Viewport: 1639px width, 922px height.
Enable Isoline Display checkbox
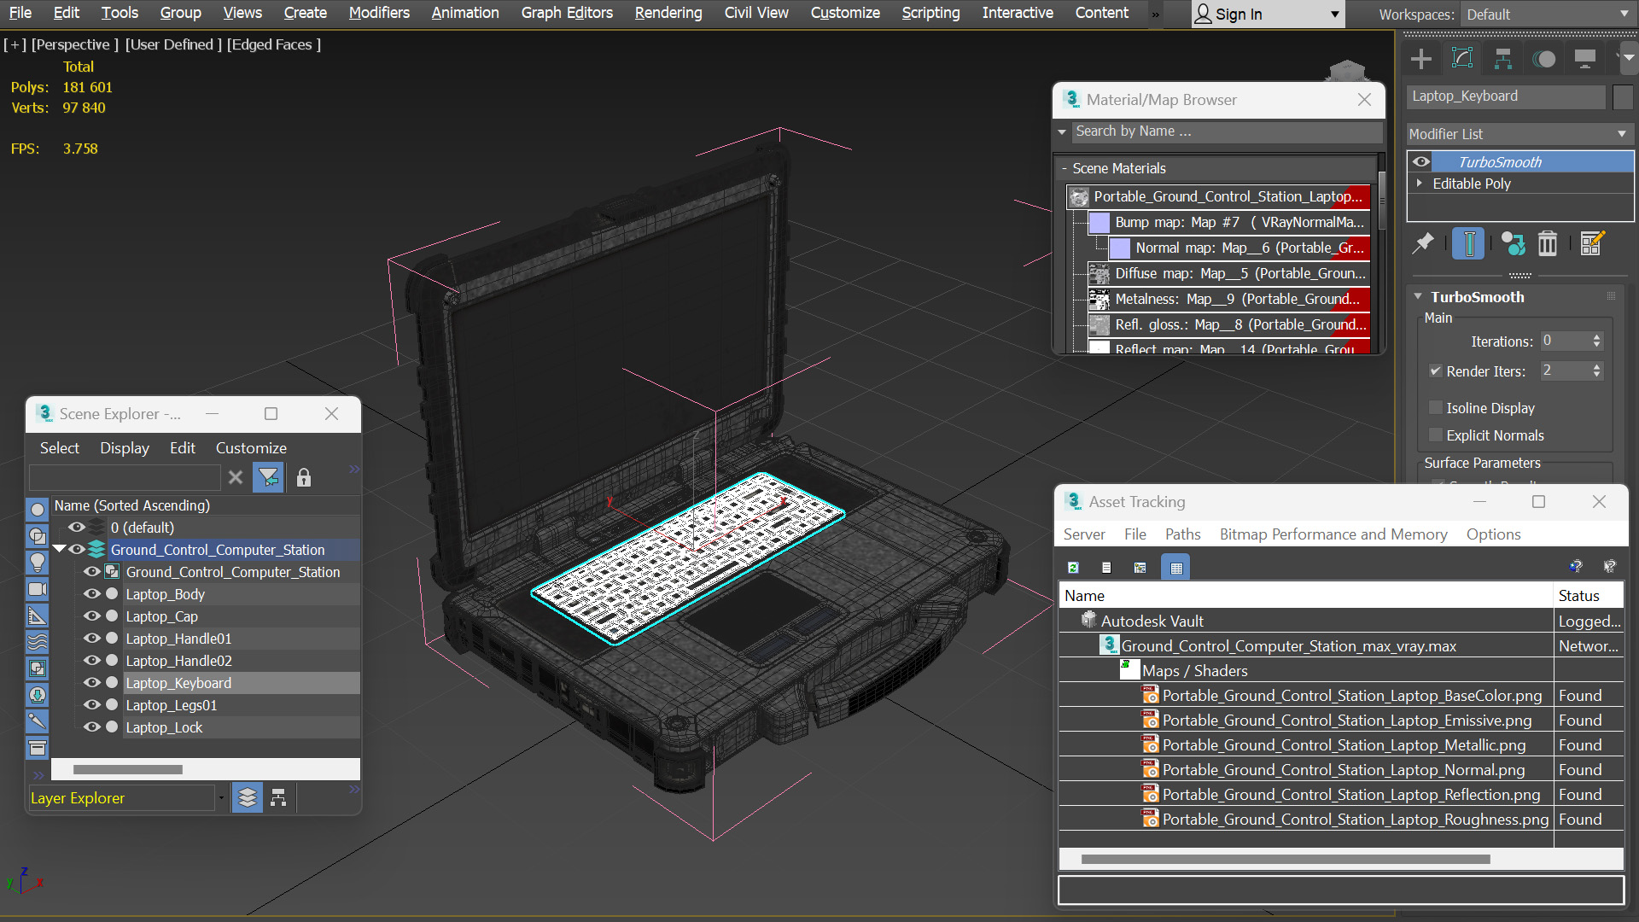1436,408
